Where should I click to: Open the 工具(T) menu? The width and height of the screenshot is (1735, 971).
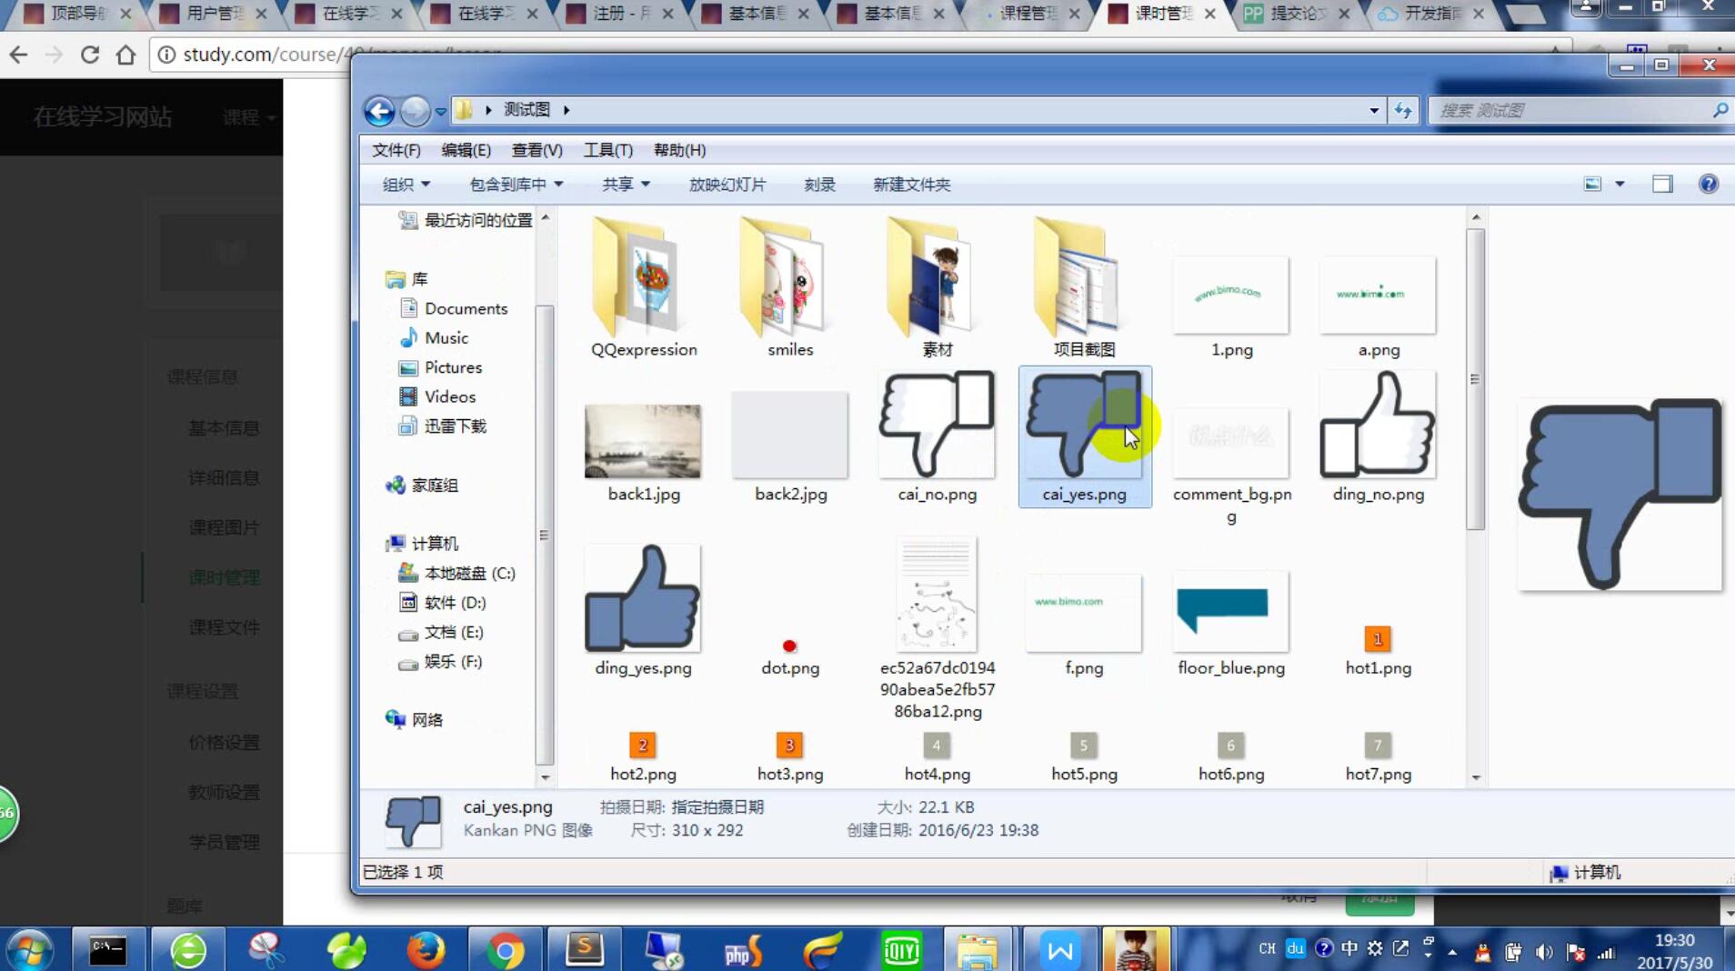[x=607, y=150]
